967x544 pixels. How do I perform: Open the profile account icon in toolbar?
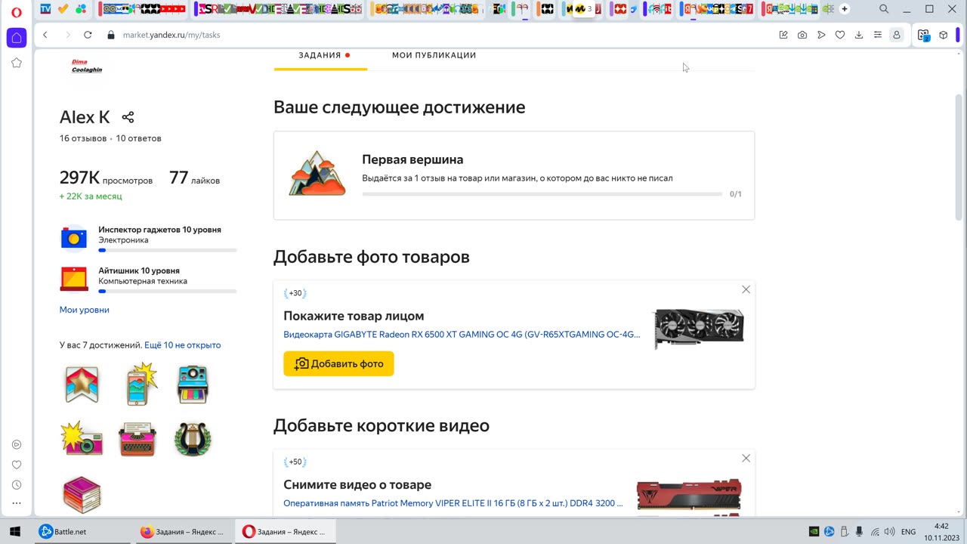(x=897, y=35)
